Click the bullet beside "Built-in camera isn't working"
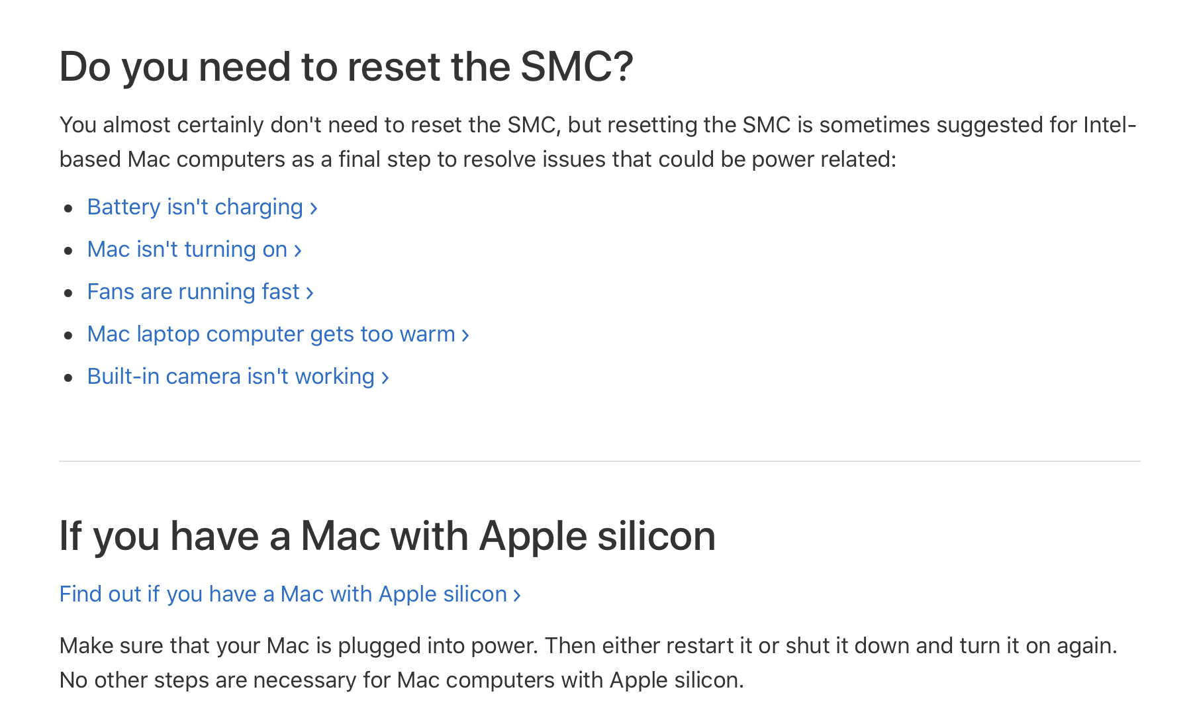This screenshot has width=1189, height=720. (x=68, y=378)
